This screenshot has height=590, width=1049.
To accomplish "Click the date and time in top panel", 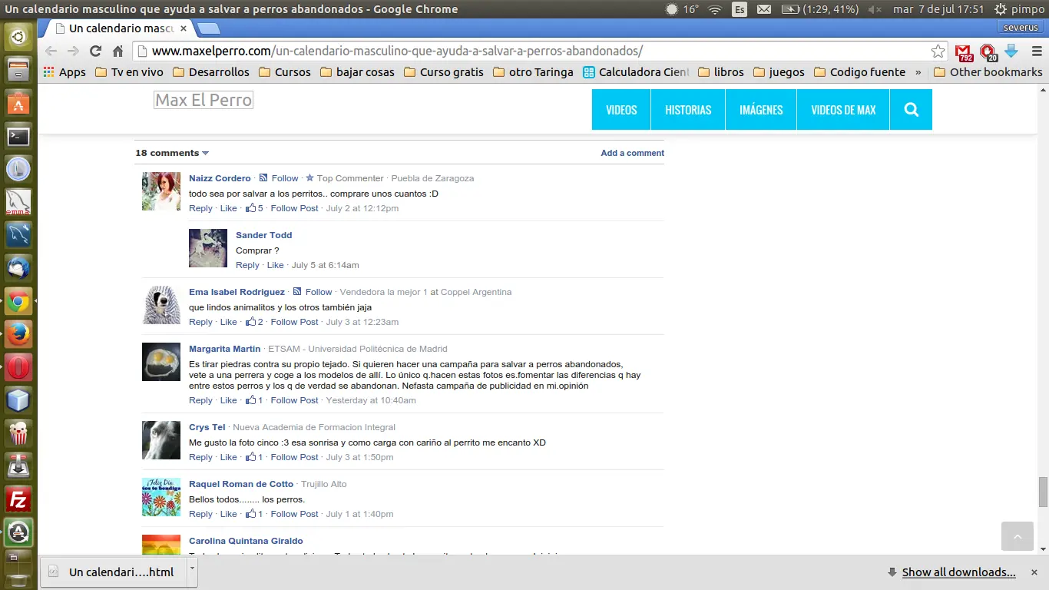I will point(938,9).
